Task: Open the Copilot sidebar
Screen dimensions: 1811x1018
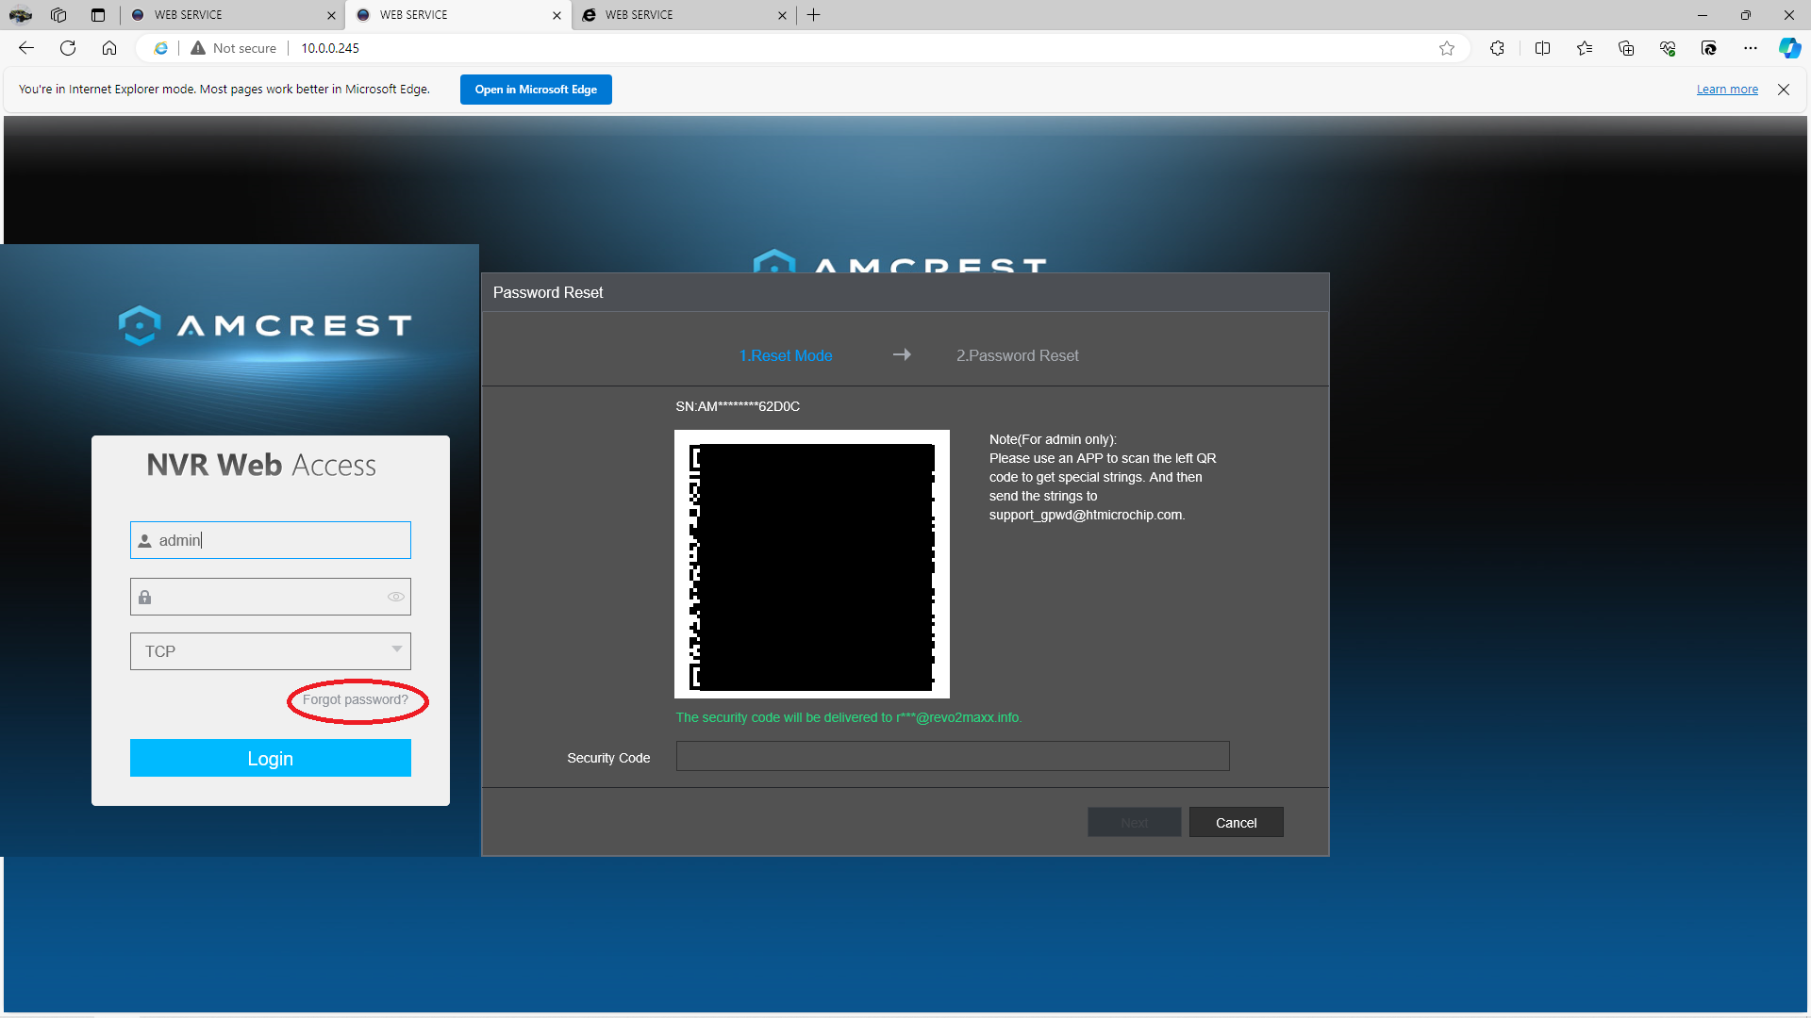Action: [1789, 48]
